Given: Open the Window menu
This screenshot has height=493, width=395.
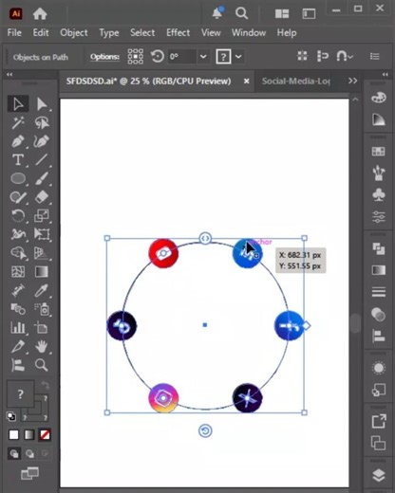Looking at the screenshot, I should 249,32.
